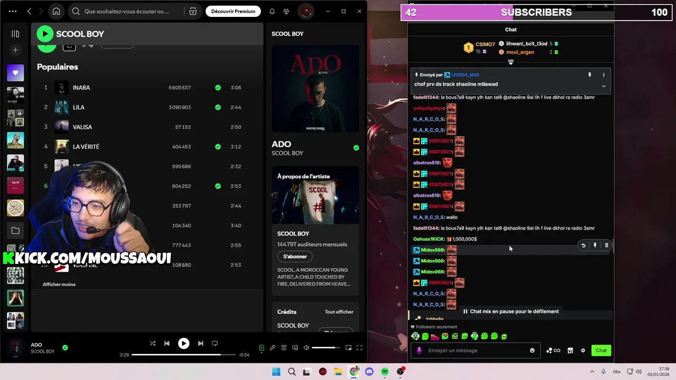Screen dimensions: 676x380
Task: Open Connect to a device
Action: 295,348
